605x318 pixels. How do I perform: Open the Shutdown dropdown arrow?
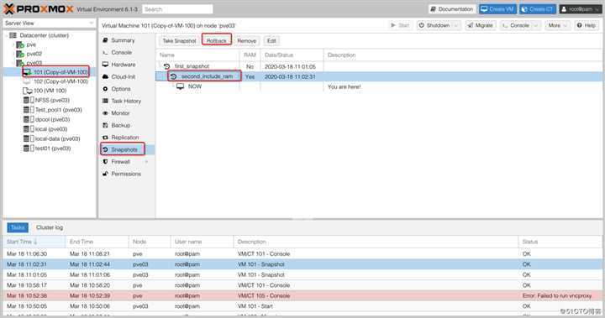(456, 25)
